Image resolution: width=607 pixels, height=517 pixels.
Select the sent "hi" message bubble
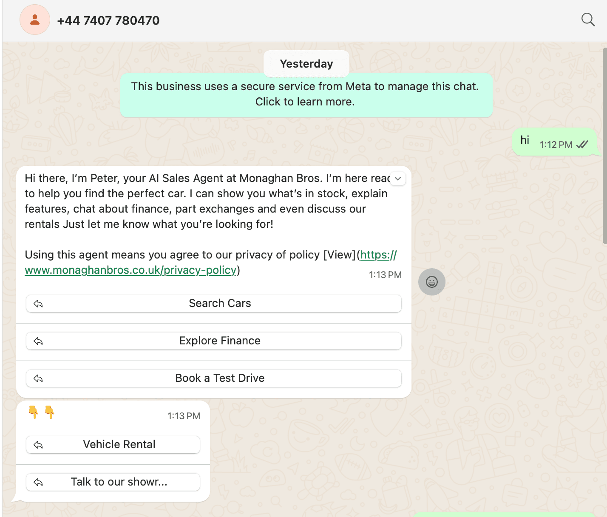click(x=525, y=141)
